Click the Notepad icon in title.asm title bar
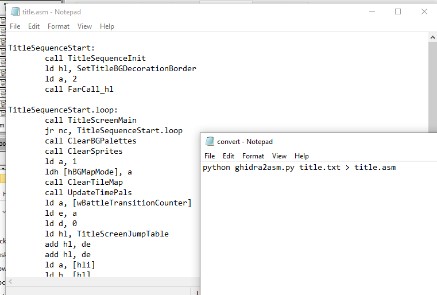Screen dimensions: 437x295 (15, 11)
